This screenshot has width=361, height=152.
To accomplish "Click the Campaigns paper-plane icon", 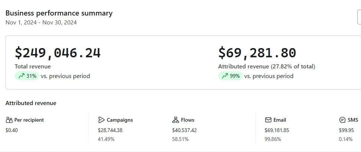I will pos(101,120).
